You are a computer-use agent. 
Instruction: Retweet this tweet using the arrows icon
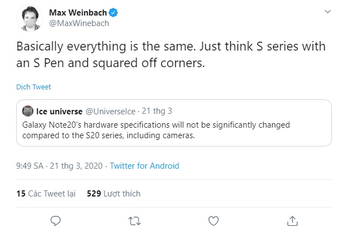tap(135, 221)
